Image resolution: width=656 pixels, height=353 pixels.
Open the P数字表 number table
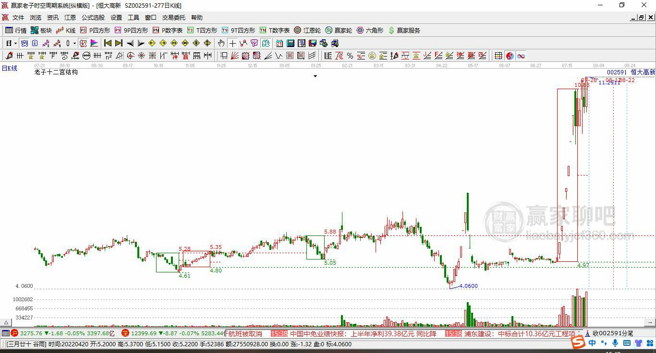click(x=168, y=30)
